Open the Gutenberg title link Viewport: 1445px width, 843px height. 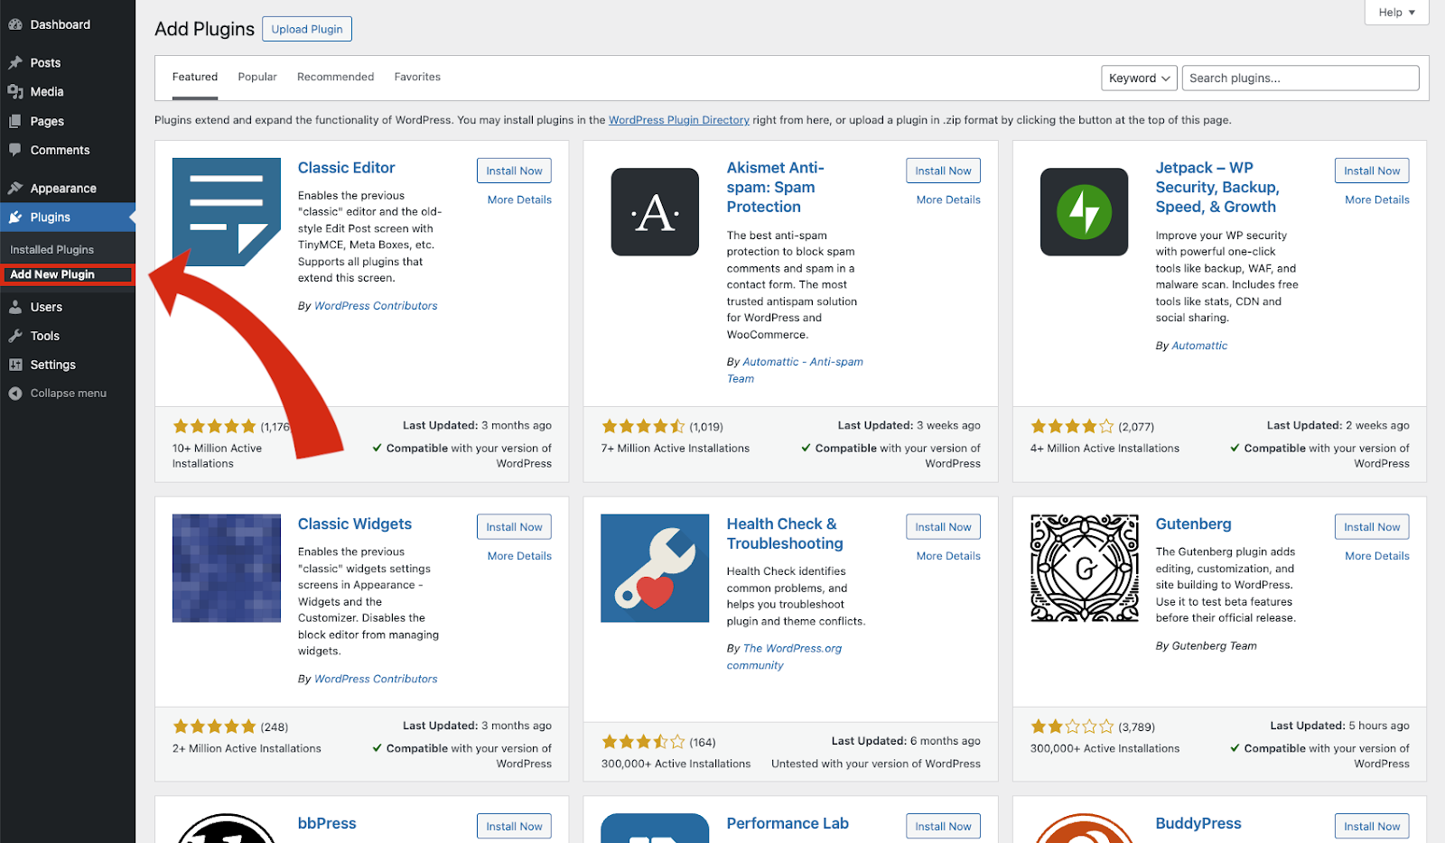pyautogui.click(x=1193, y=524)
